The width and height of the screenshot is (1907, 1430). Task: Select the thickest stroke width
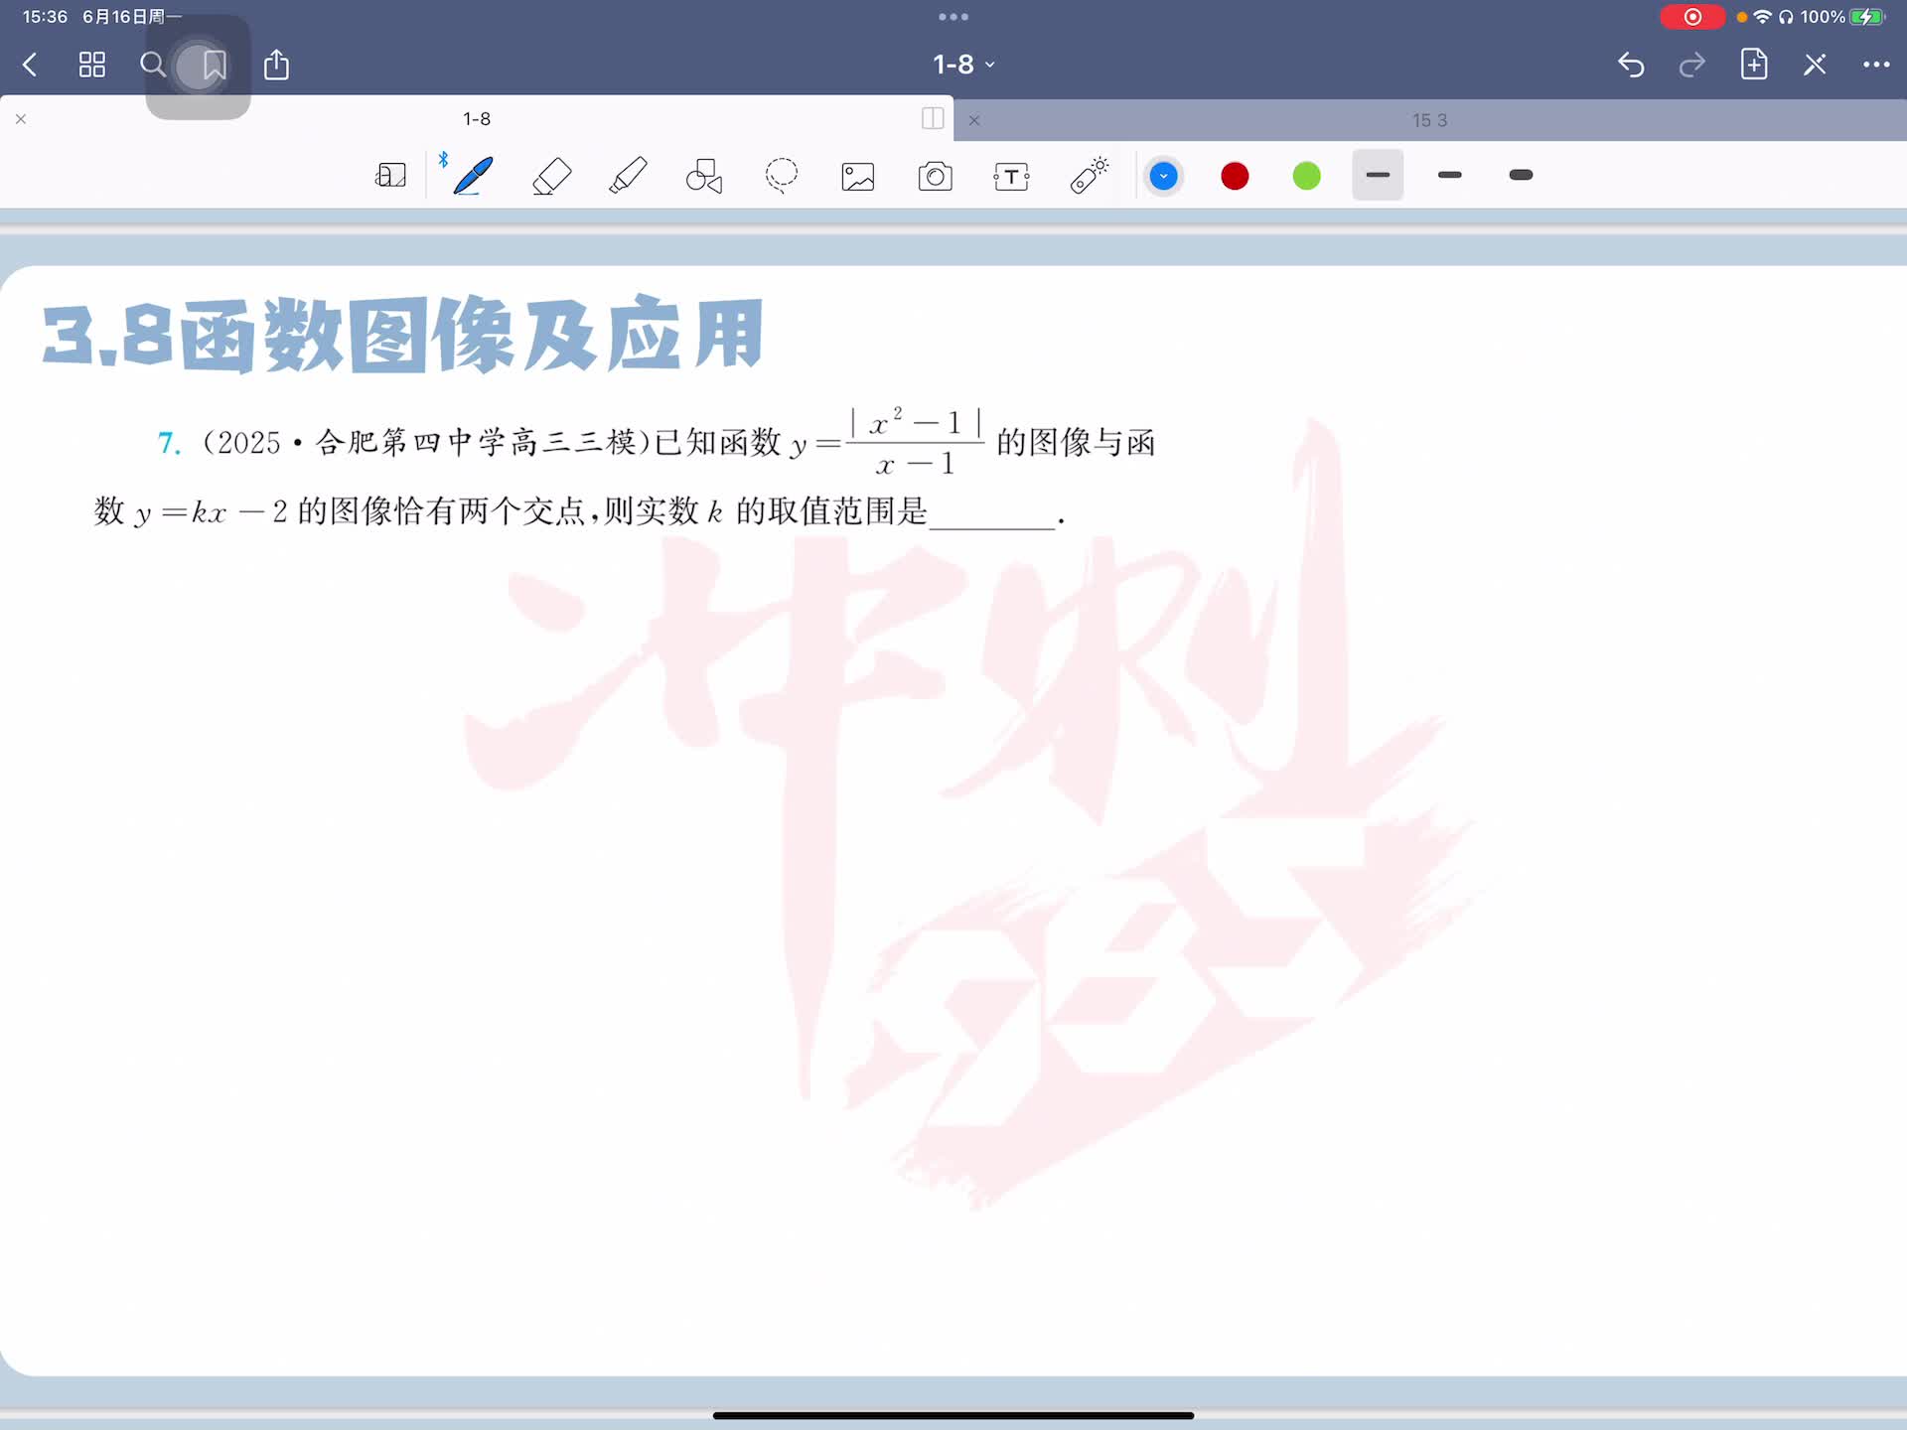coord(1521,176)
